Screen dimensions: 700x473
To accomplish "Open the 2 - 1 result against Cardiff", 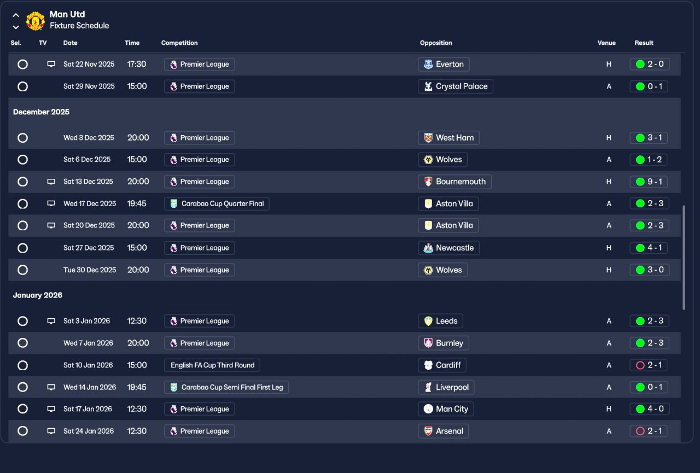I will [649, 365].
